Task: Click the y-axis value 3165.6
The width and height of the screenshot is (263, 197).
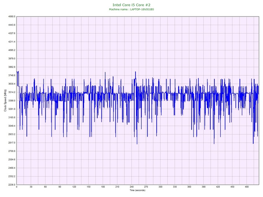Action: coord(12,117)
